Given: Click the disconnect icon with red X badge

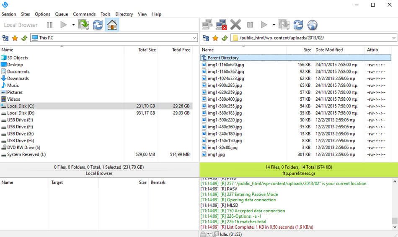Looking at the screenshot, I should (221, 25).
